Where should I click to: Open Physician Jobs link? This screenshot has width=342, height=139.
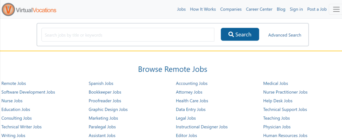click(277, 127)
